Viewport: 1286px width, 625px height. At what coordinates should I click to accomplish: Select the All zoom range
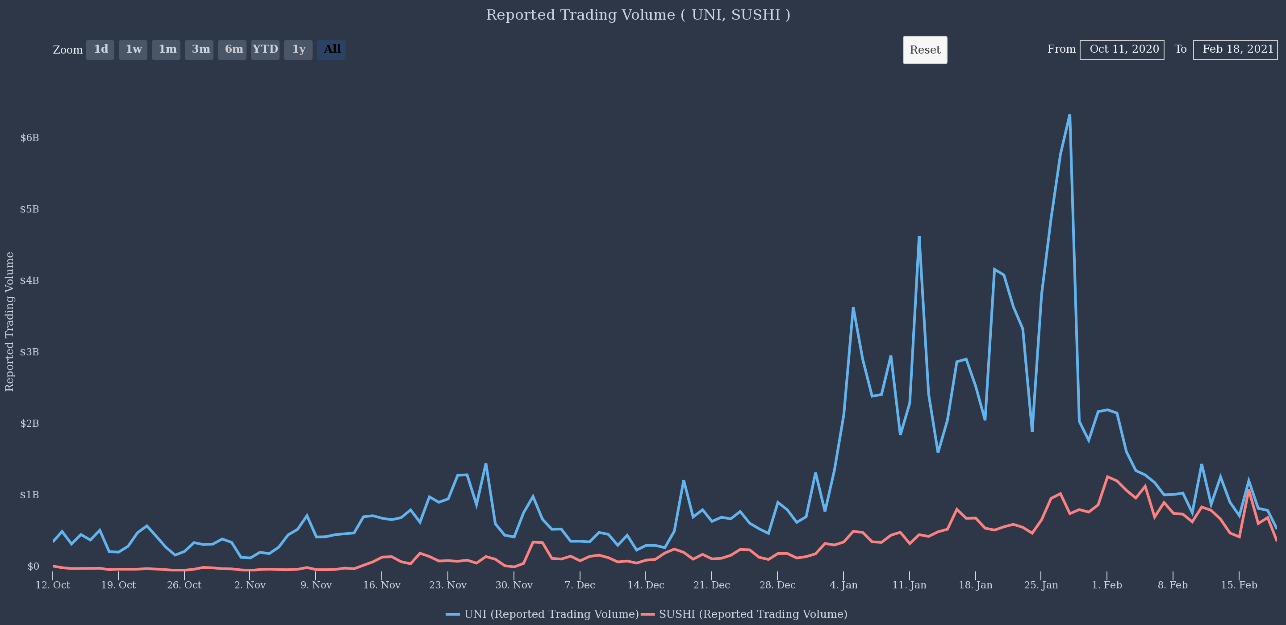pos(331,50)
